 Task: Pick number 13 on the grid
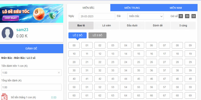[113, 54]
